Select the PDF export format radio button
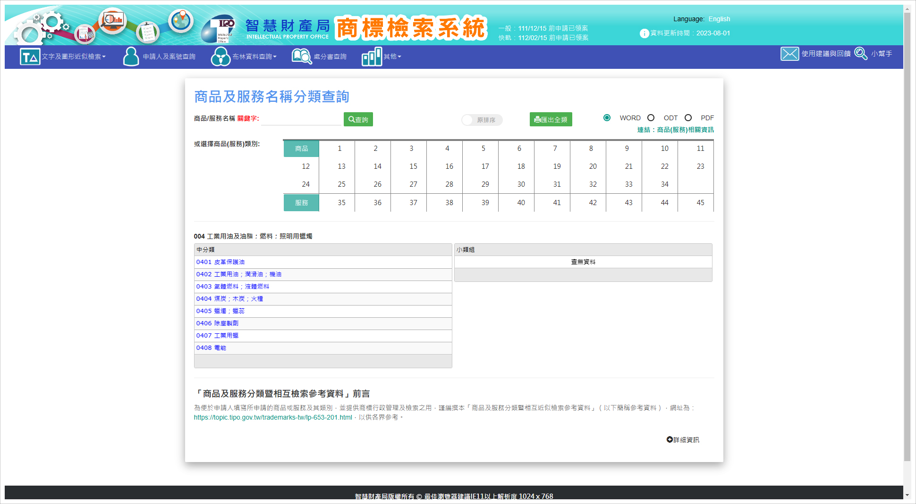The image size is (916, 504). coord(688,118)
